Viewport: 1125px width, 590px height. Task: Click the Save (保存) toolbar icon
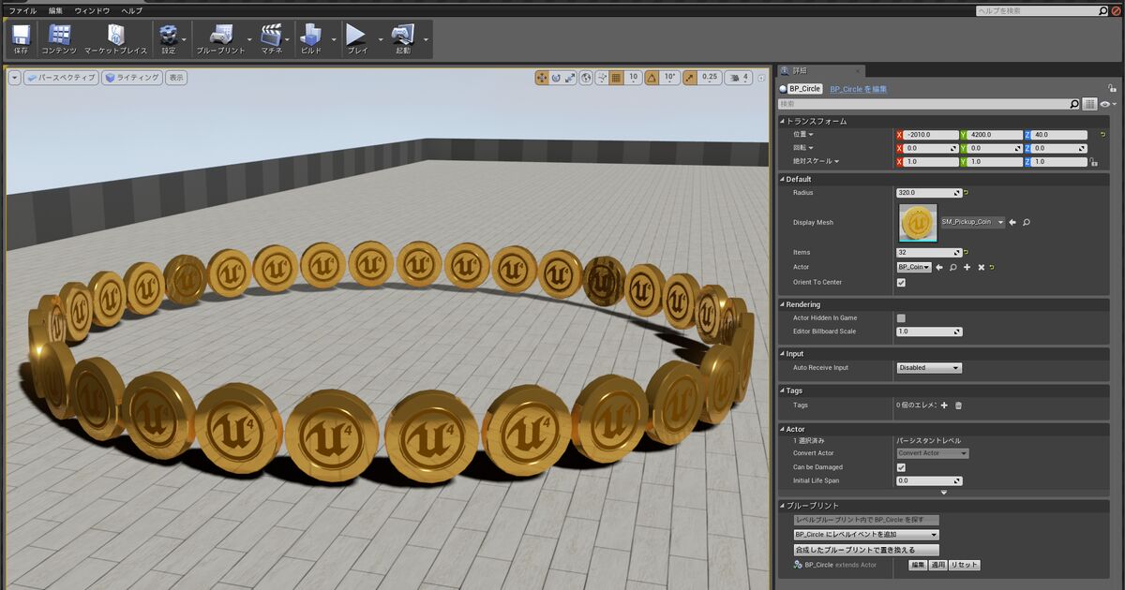[x=21, y=37]
